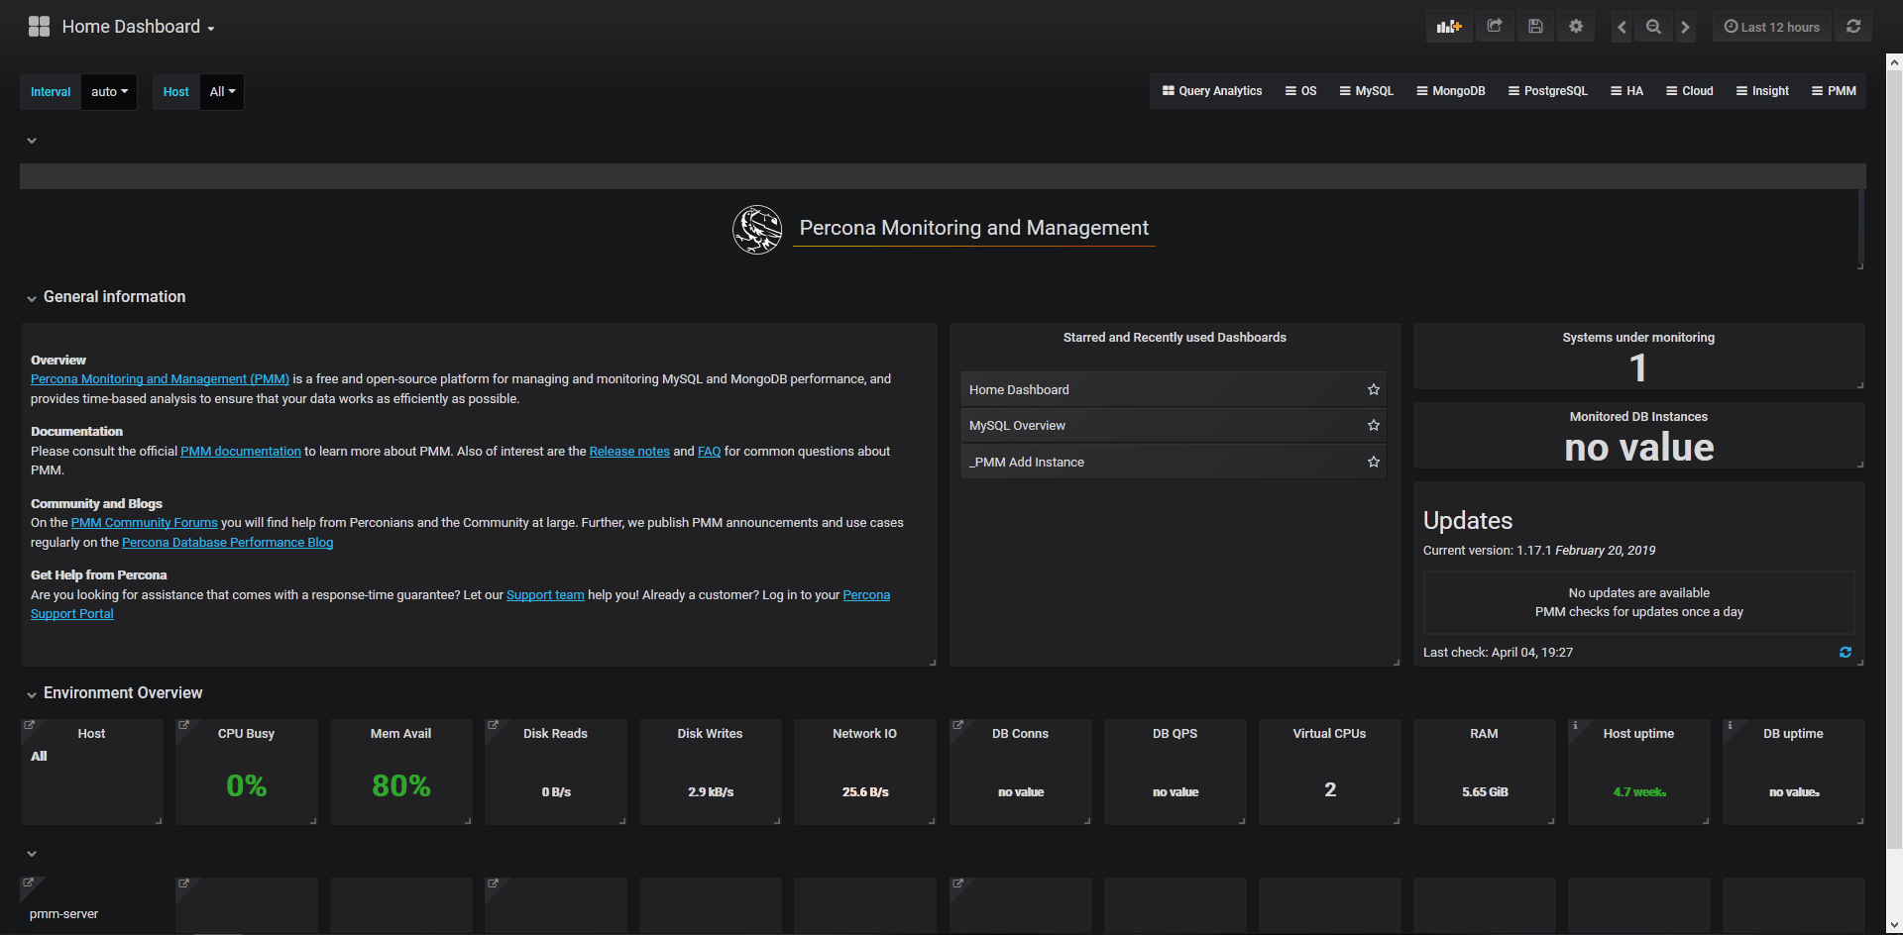Star the Home Dashboard entry
Screen dimensions: 1903x935
pos(1373,389)
